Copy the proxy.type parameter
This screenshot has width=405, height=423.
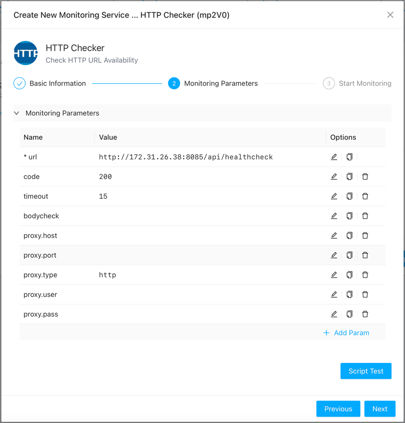349,275
